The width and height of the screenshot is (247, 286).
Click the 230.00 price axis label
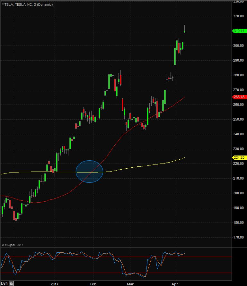238,149
